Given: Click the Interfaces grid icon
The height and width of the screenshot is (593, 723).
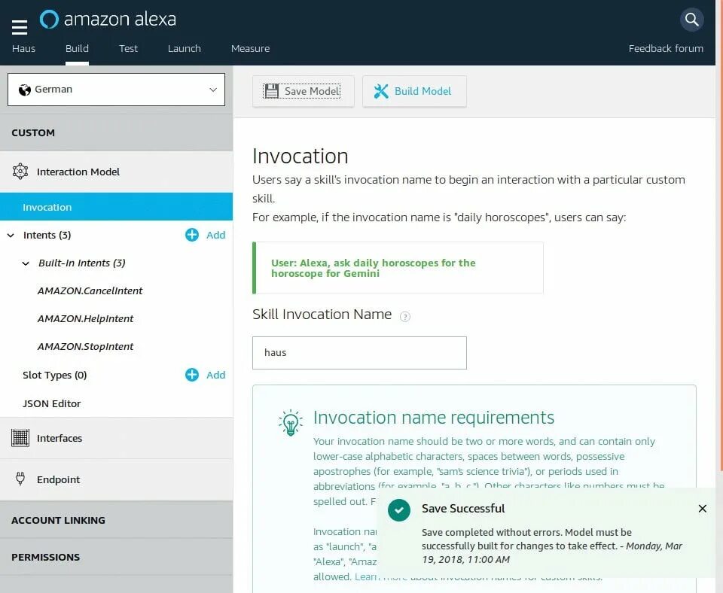Looking at the screenshot, I should coord(20,438).
